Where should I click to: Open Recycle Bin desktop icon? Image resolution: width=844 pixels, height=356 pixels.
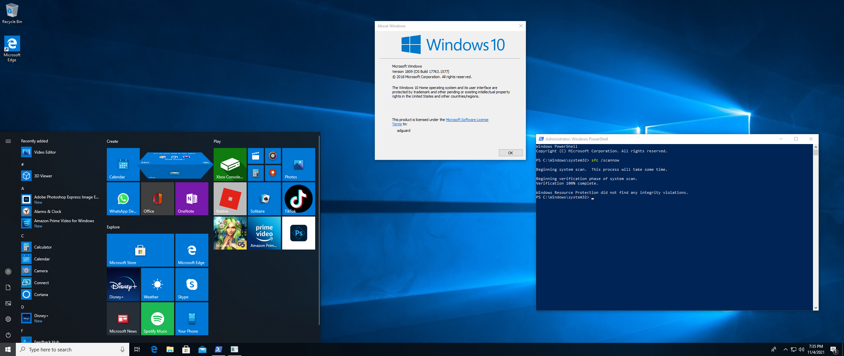12,13
